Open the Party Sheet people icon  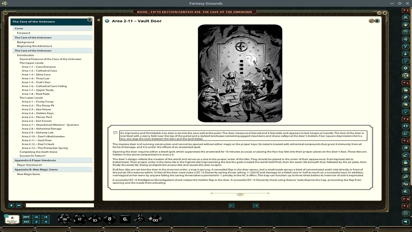(406, 24)
